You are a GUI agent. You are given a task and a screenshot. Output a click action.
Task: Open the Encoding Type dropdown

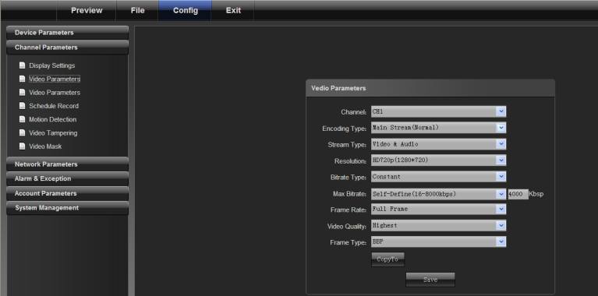(439, 128)
